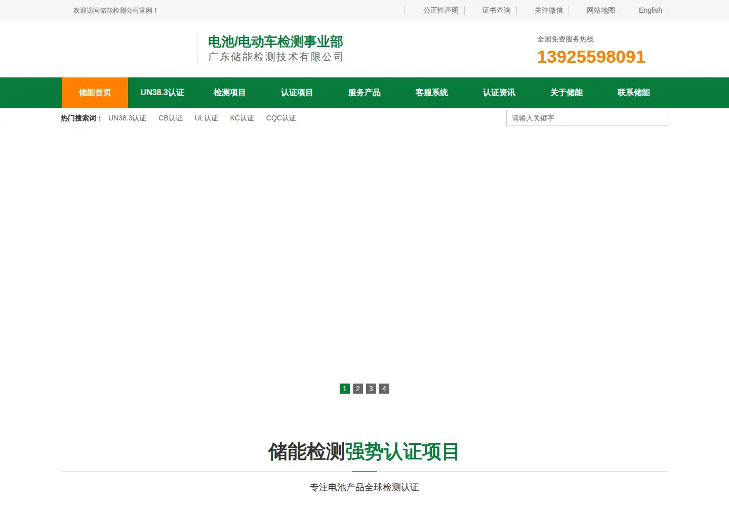Open the 关于储能 navigation menu
The height and width of the screenshot is (506, 729).
pyautogui.click(x=566, y=93)
